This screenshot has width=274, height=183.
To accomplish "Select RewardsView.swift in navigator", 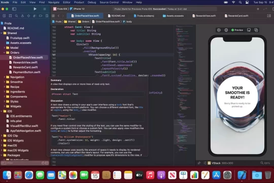I will [25, 63].
